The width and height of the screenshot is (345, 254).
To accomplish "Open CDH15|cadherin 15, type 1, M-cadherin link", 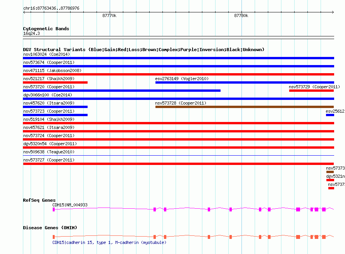I will [109, 242].
